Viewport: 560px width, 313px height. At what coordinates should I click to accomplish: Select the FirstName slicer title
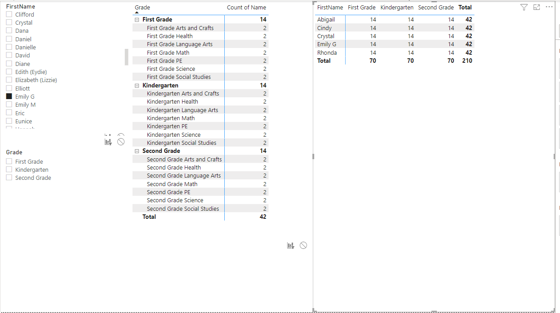20,7
